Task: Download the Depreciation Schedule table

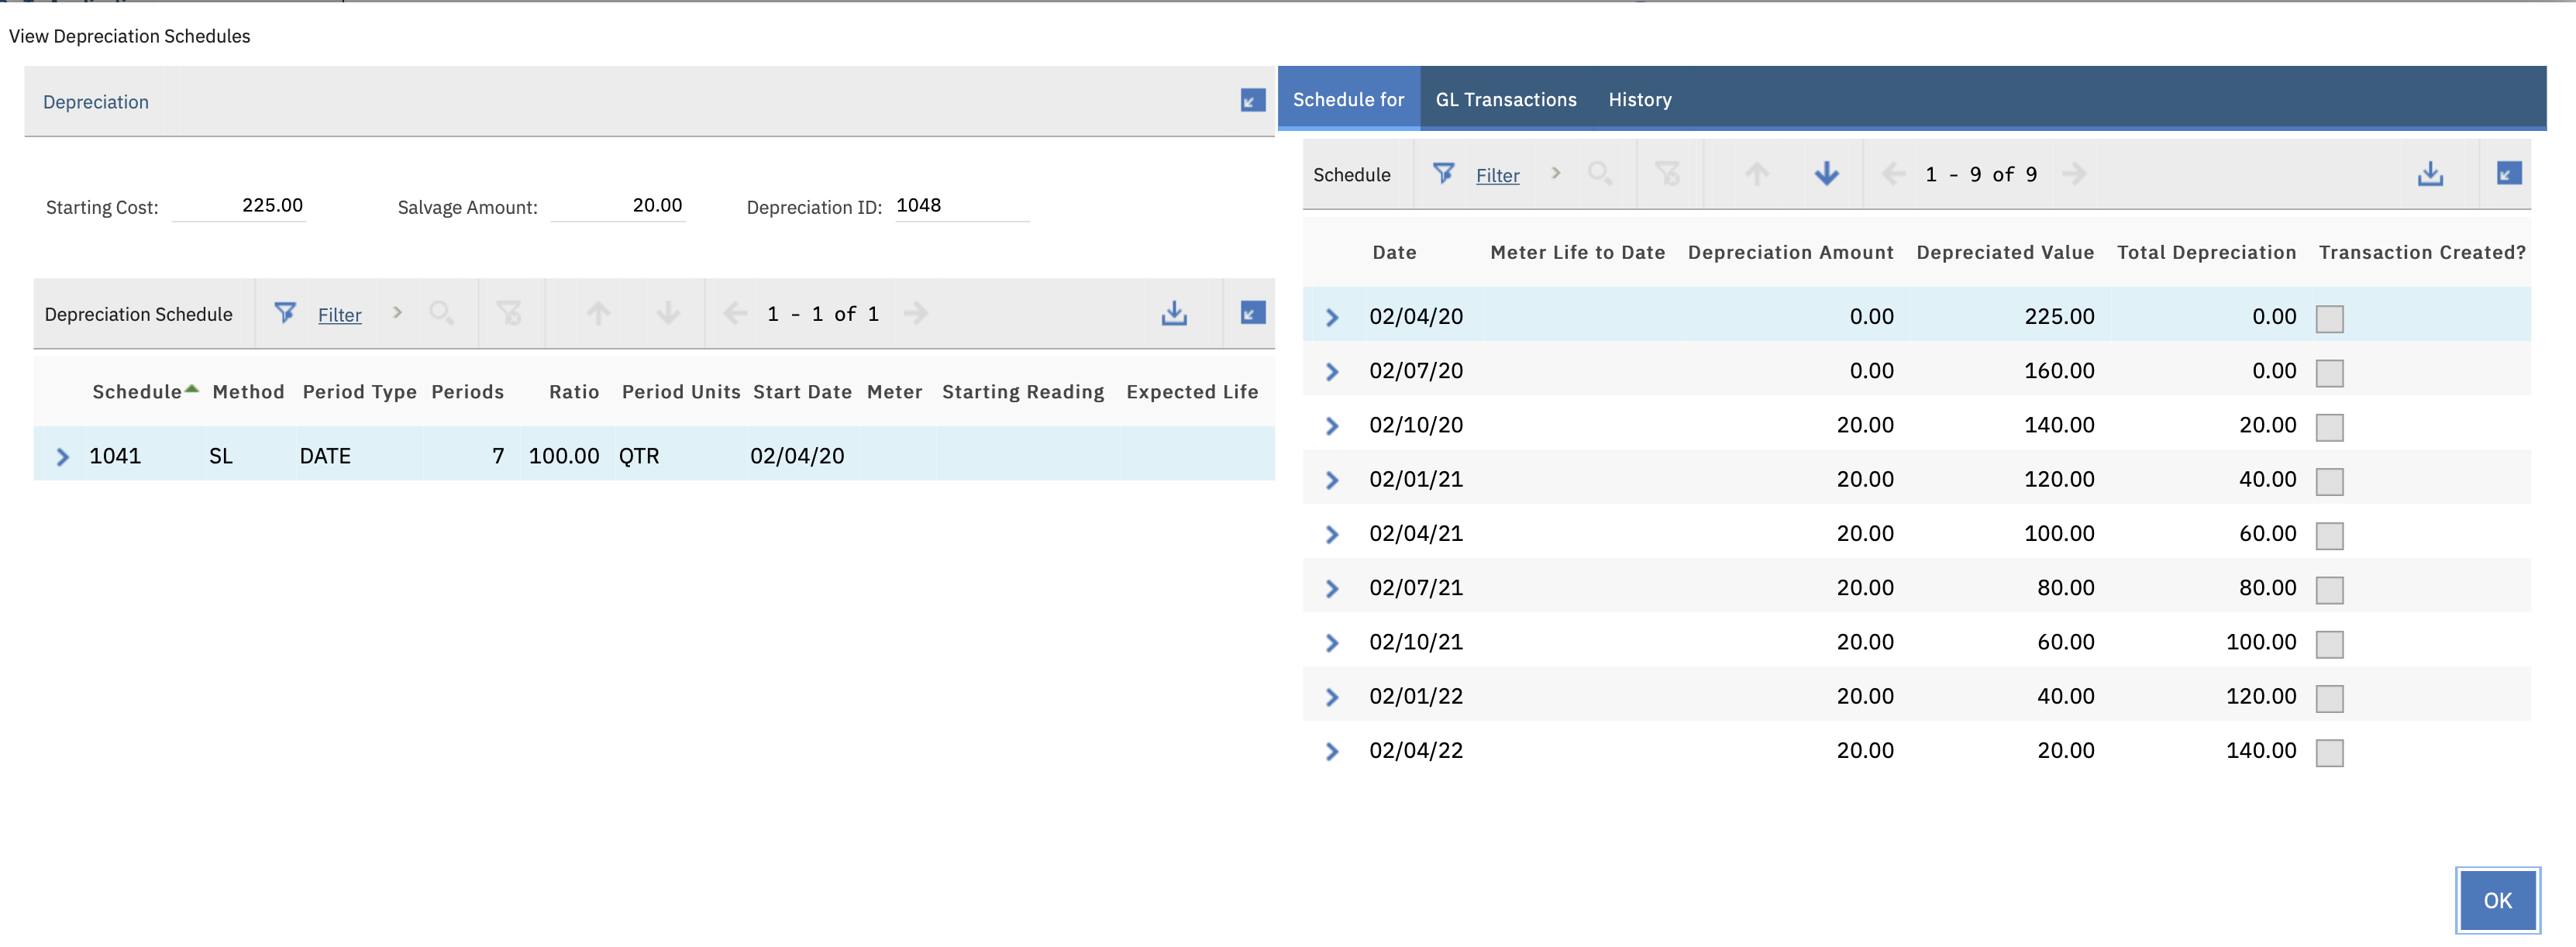Action: (x=1174, y=314)
